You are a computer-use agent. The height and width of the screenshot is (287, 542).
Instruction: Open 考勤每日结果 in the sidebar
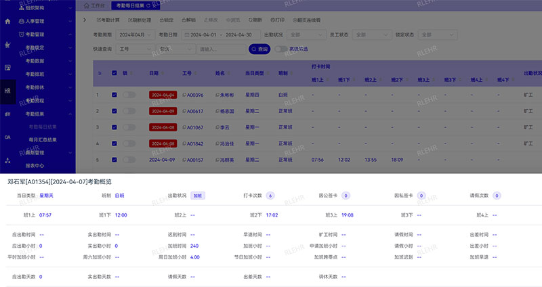(43, 127)
